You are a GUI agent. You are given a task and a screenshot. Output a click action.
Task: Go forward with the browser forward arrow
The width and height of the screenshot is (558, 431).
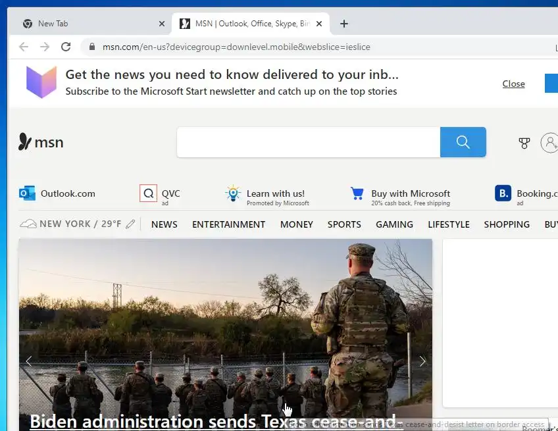[45, 47]
